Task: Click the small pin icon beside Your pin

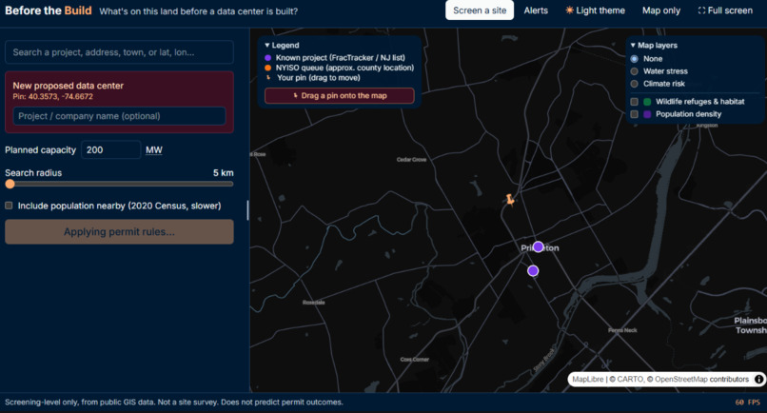Action: (x=268, y=78)
